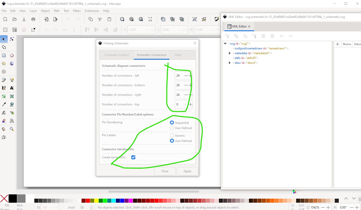Decrease number of connectors - bottom
The height and width of the screenshot is (210, 361).
(186, 85)
